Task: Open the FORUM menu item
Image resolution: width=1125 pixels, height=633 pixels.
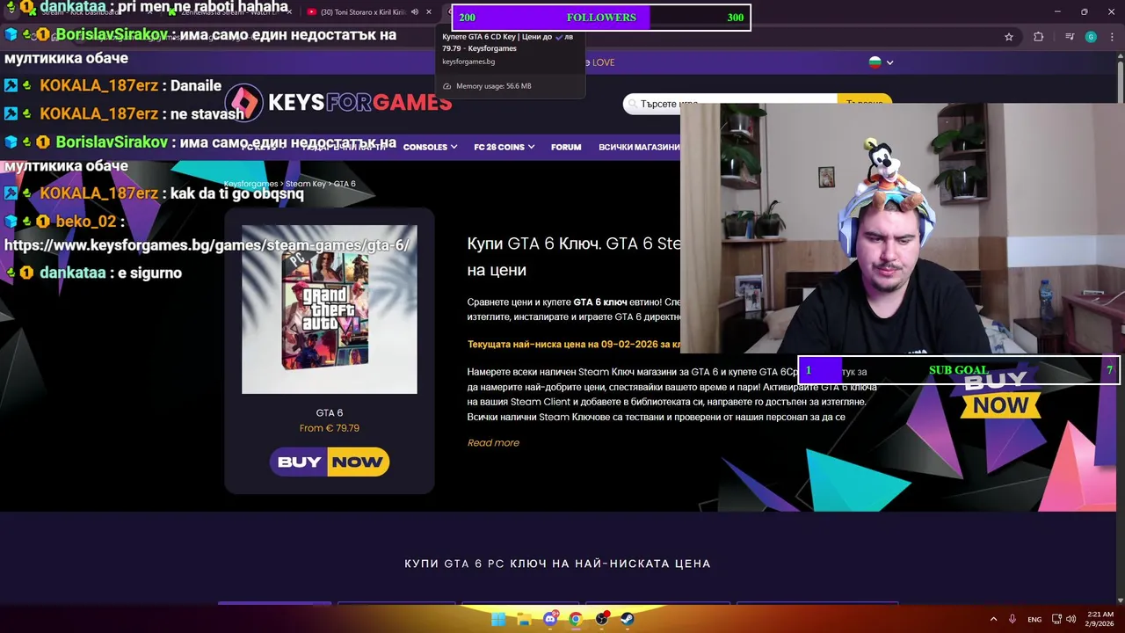Action: [566, 147]
